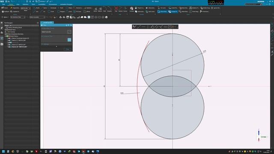Image resolution: width=274 pixels, height=154 pixels.
Task: Select Sketch (4) row in Part Navigator
Action: pyautogui.click(x=20, y=47)
